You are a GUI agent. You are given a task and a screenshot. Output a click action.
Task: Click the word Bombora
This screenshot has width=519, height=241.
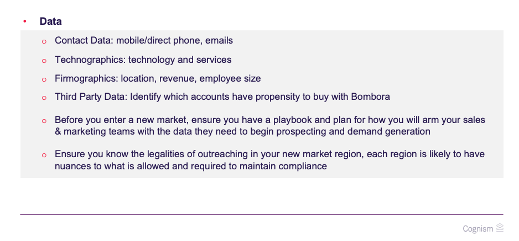tap(370, 97)
